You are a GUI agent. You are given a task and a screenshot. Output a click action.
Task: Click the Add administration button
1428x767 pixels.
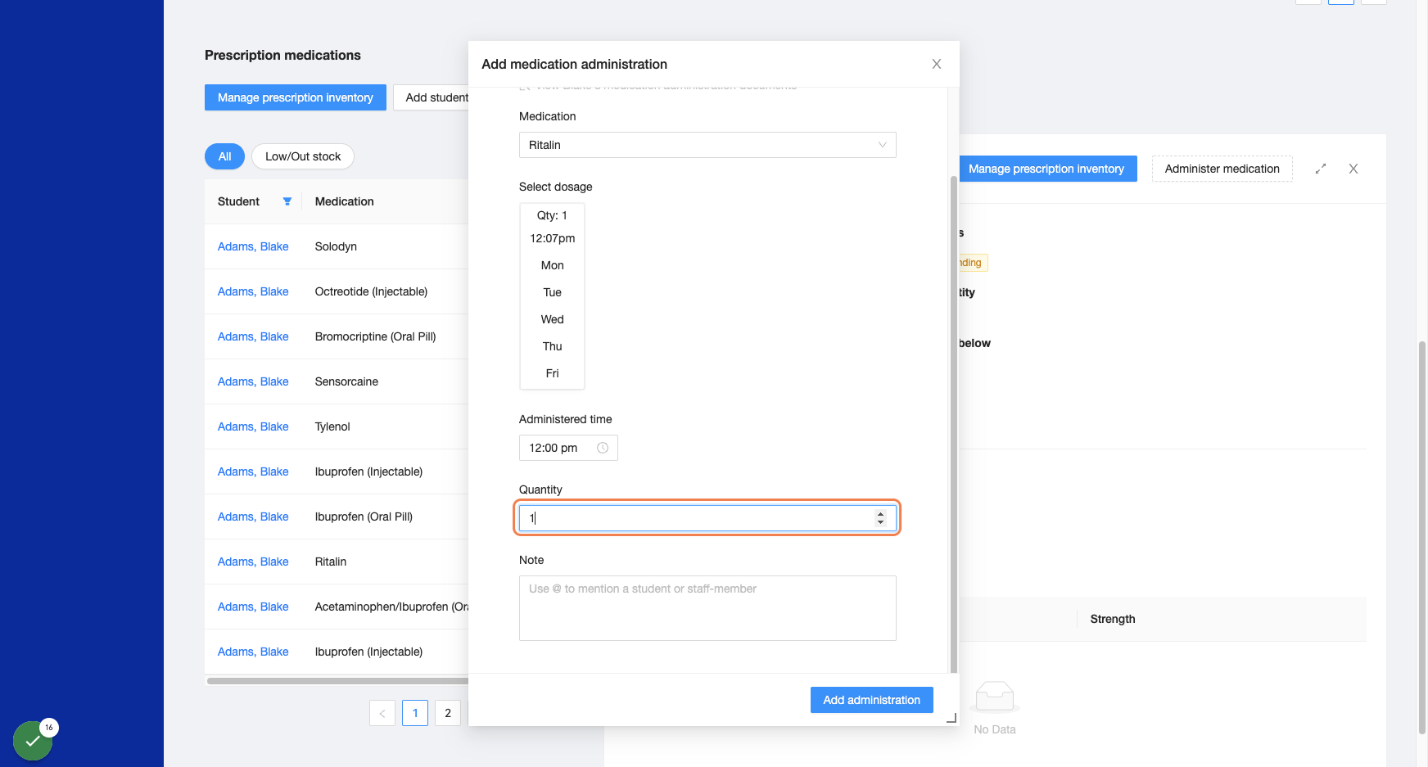pyautogui.click(x=871, y=700)
